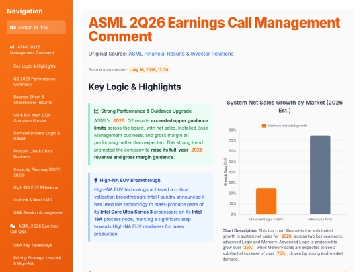Click the megaphone icon beside Management Comment
The width and height of the screenshot is (363, 272).
point(12,47)
